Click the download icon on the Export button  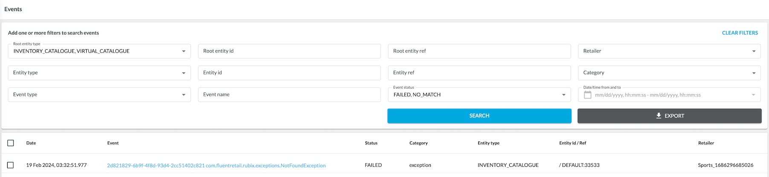tap(659, 115)
